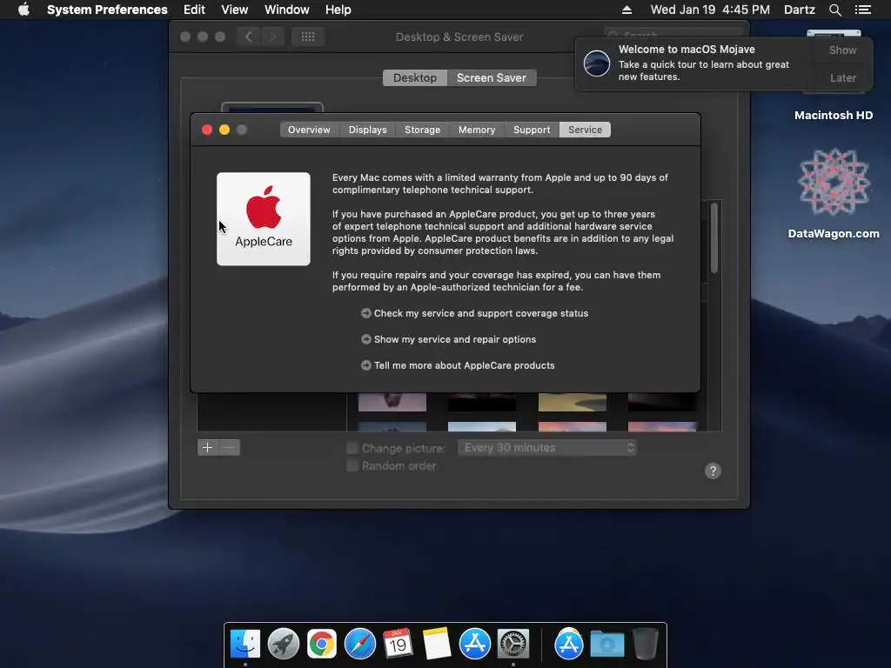Open the Window menu
The width and height of the screenshot is (891, 668).
[x=287, y=10]
